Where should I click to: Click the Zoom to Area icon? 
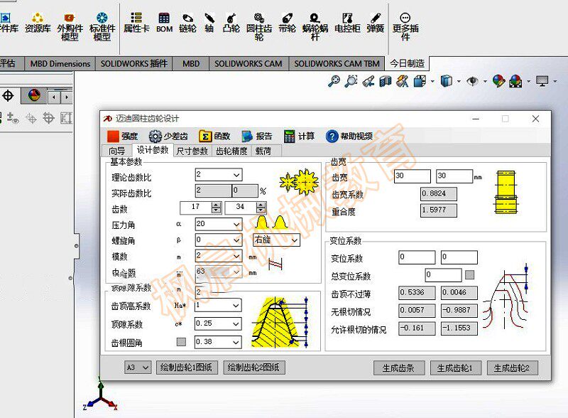[351, 81]
